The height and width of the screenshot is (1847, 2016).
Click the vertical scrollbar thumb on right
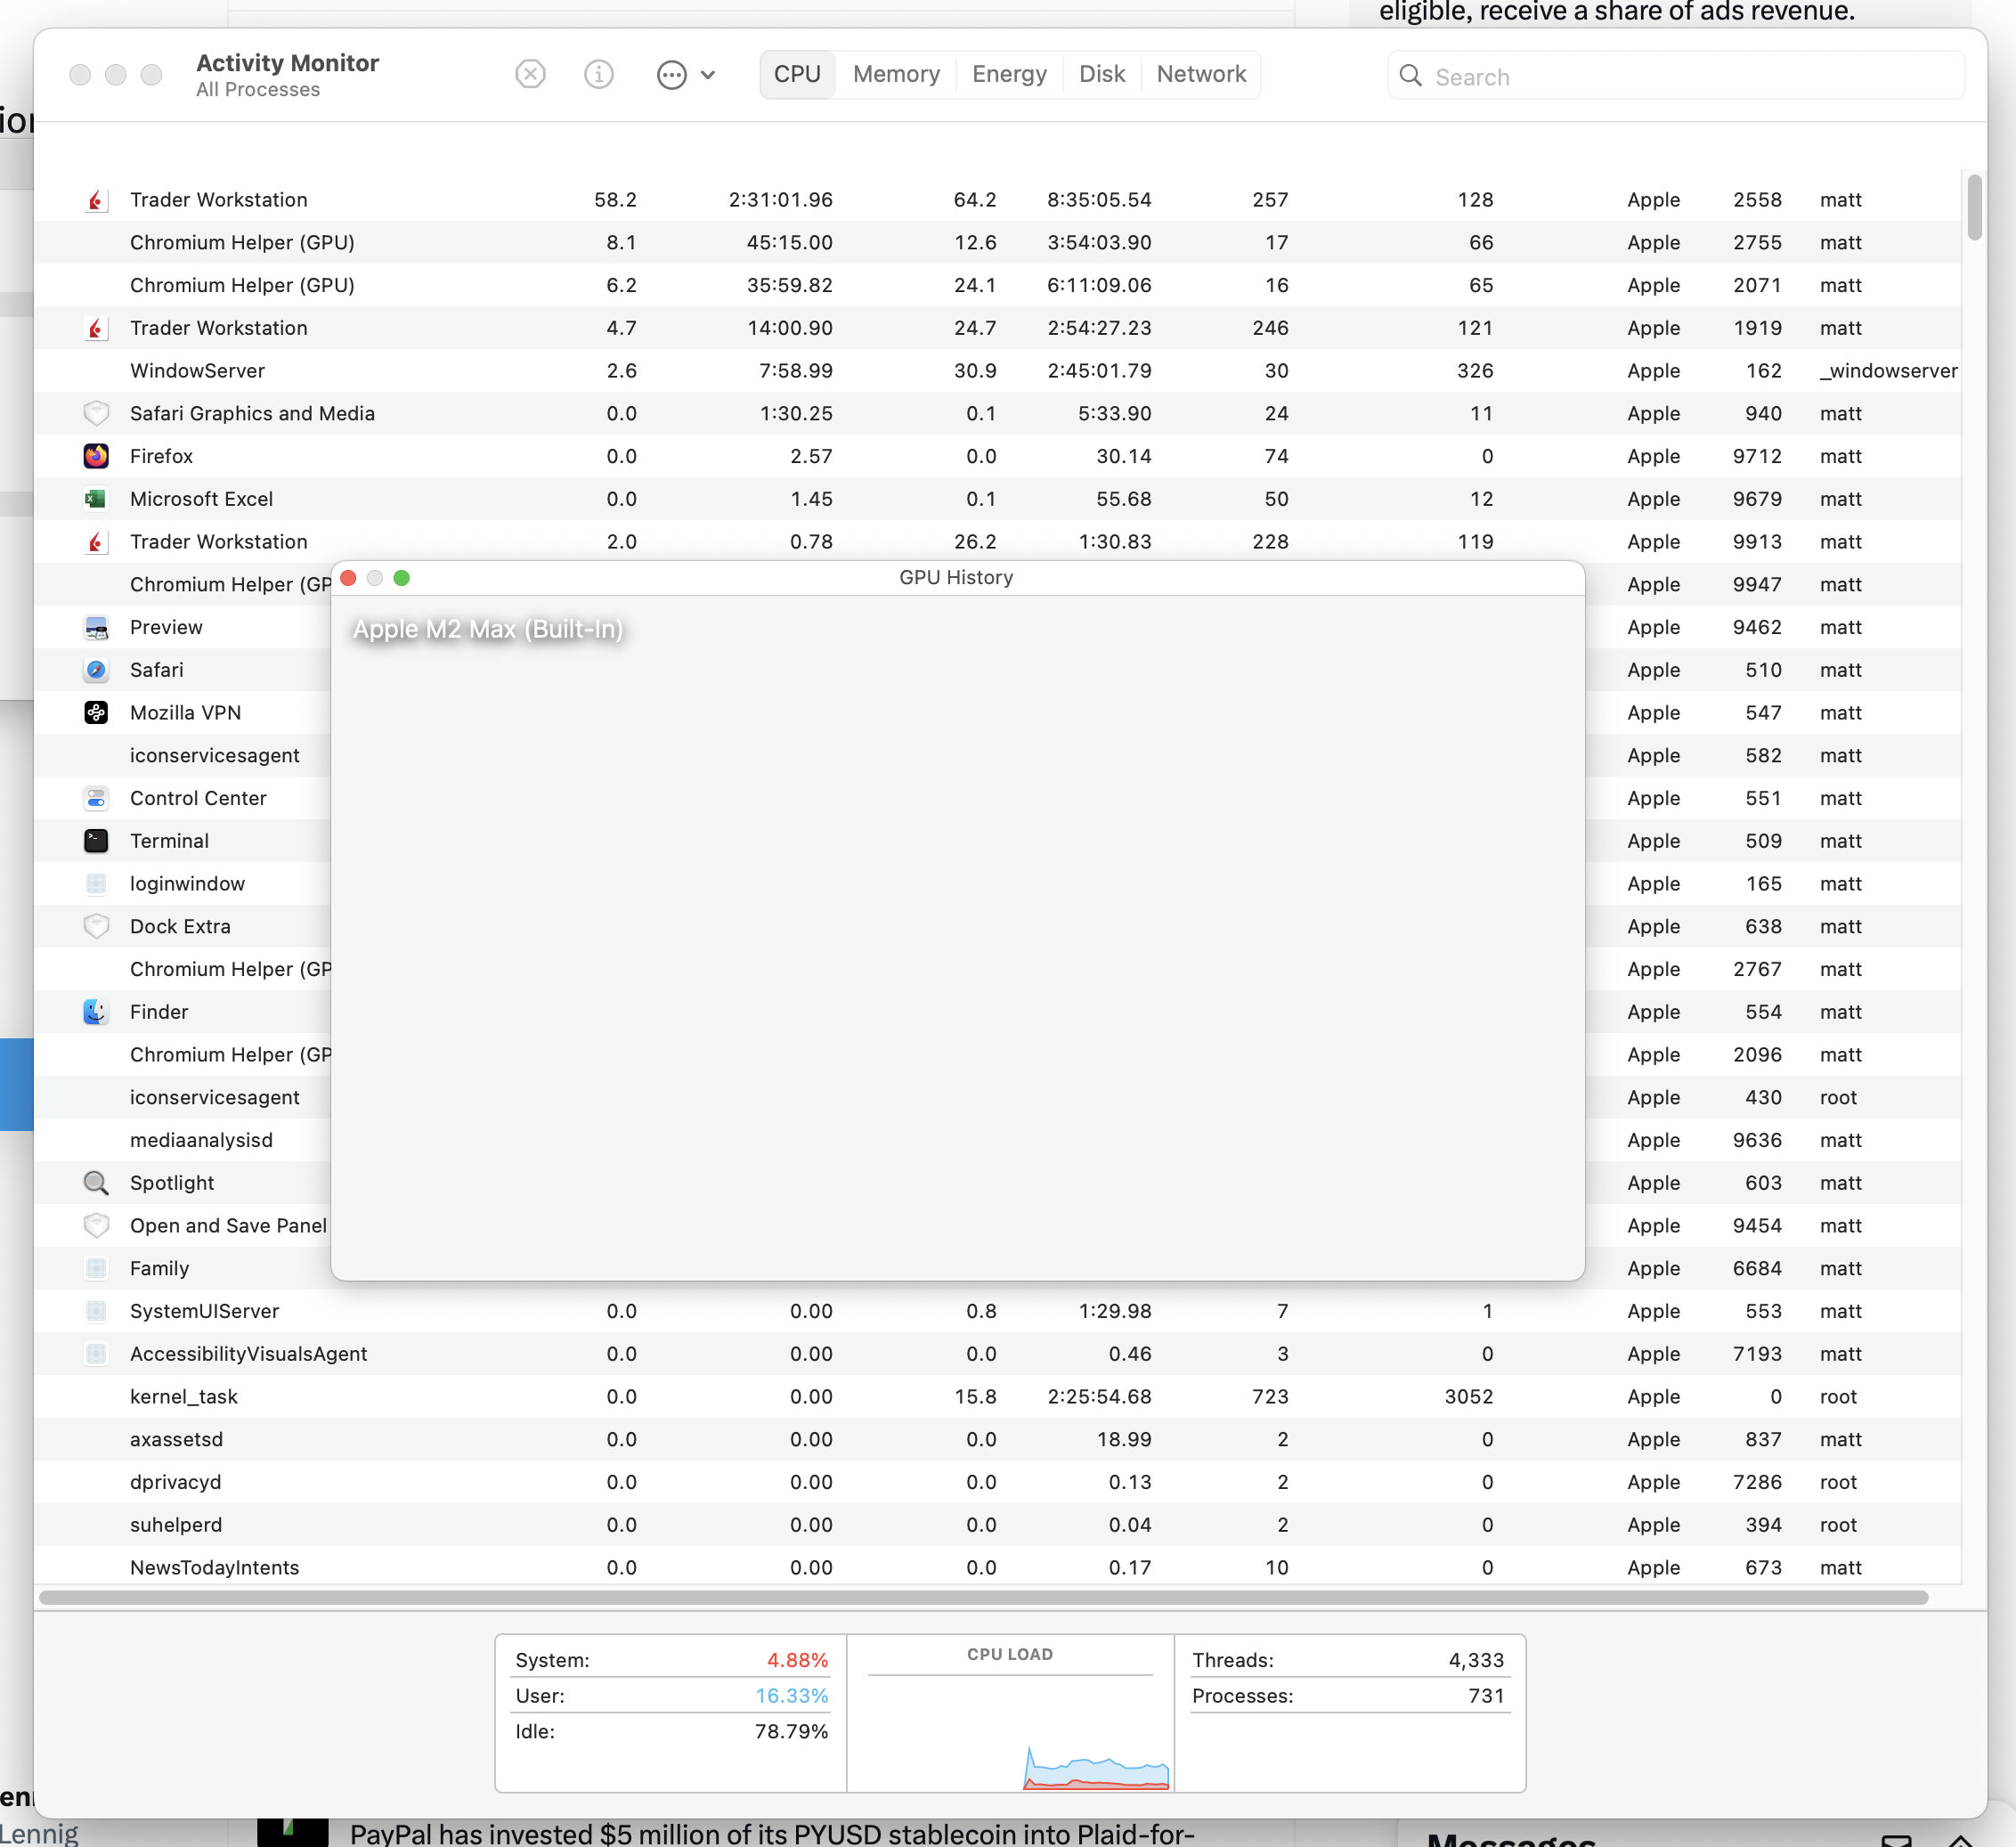coord(1973,208)
